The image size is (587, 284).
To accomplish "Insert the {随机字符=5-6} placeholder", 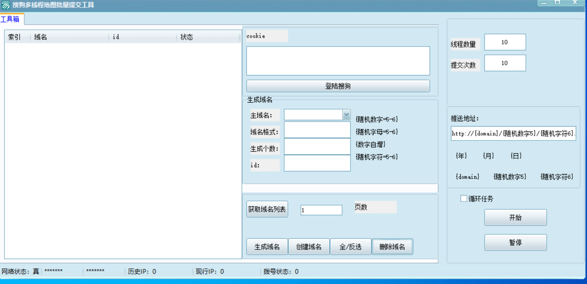I will click(377, 157).
